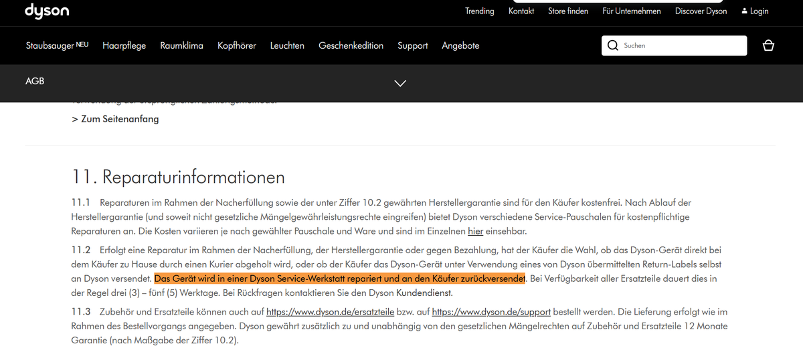Click the AGB title label
Image resolution: width=803 pixels, height=362 pixels.
tap(35, 81)
